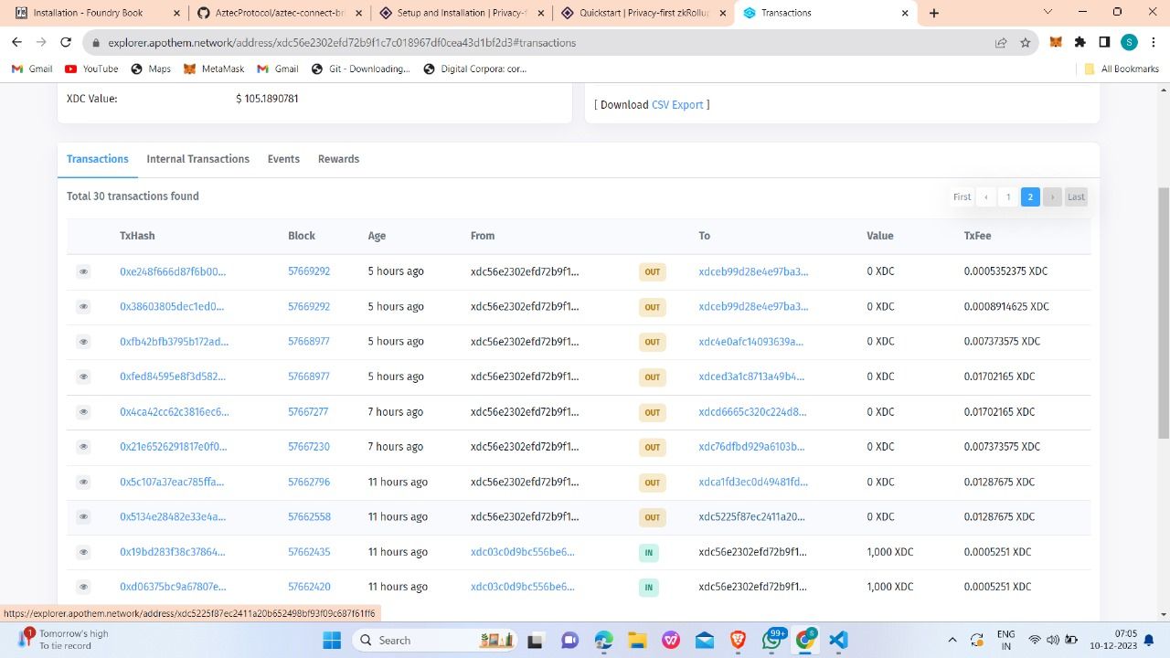Image resolution: width=1170 pixels, height=658 pixels.
Task: Open WhatsApp in the taskbar
Action: (772, 640)
